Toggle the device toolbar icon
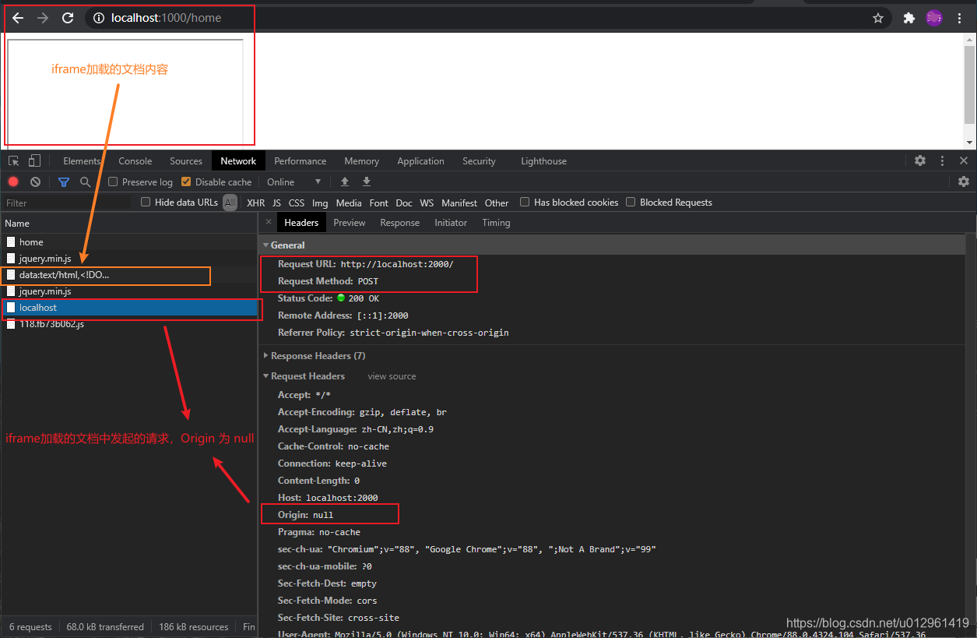The width and height of the screenshot is (977, 638). (x=34, y=161)
